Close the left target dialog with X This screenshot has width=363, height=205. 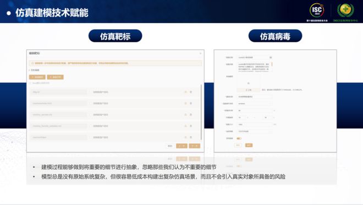[x=200, y=53]
